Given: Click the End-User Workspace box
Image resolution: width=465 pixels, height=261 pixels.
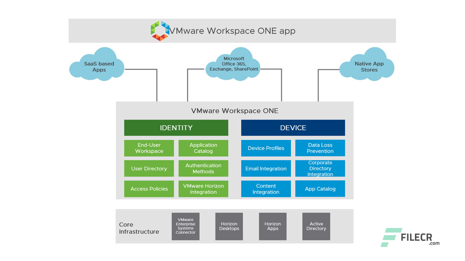Looking at the screenshot, I should pyautogui.click(x=149, y=148).
